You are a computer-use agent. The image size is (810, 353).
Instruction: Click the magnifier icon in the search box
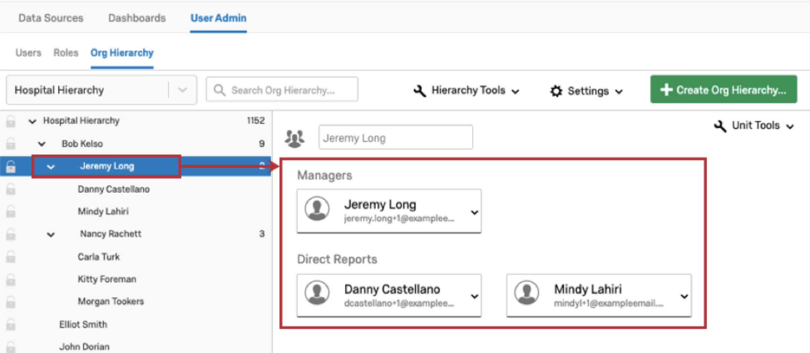(x=219, y=90)
